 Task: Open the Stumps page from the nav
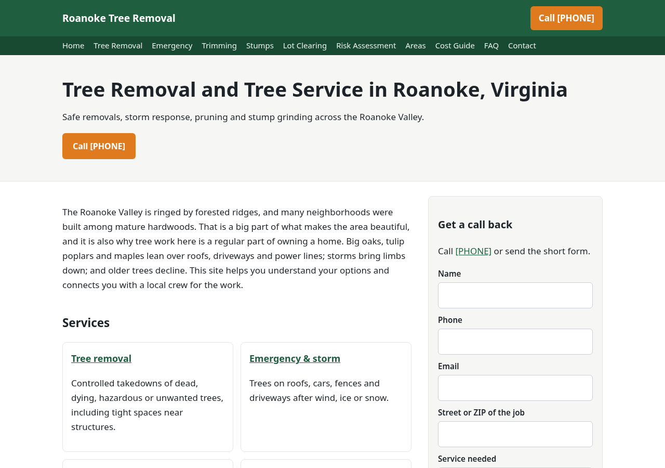(260, 46)
